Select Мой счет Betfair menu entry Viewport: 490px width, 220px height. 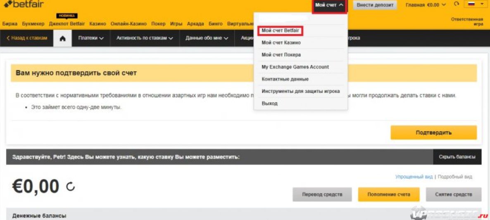[x=280, y=31]
